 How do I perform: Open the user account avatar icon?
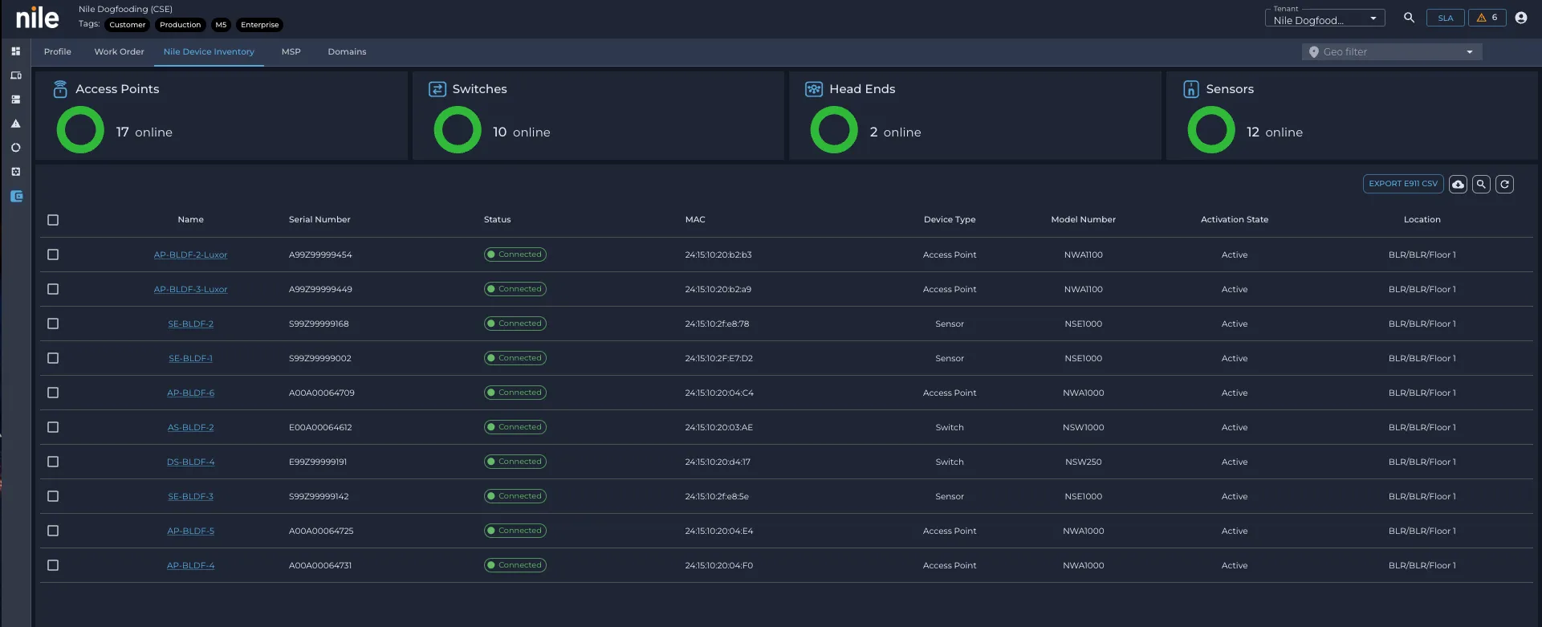coord(1521,18)
